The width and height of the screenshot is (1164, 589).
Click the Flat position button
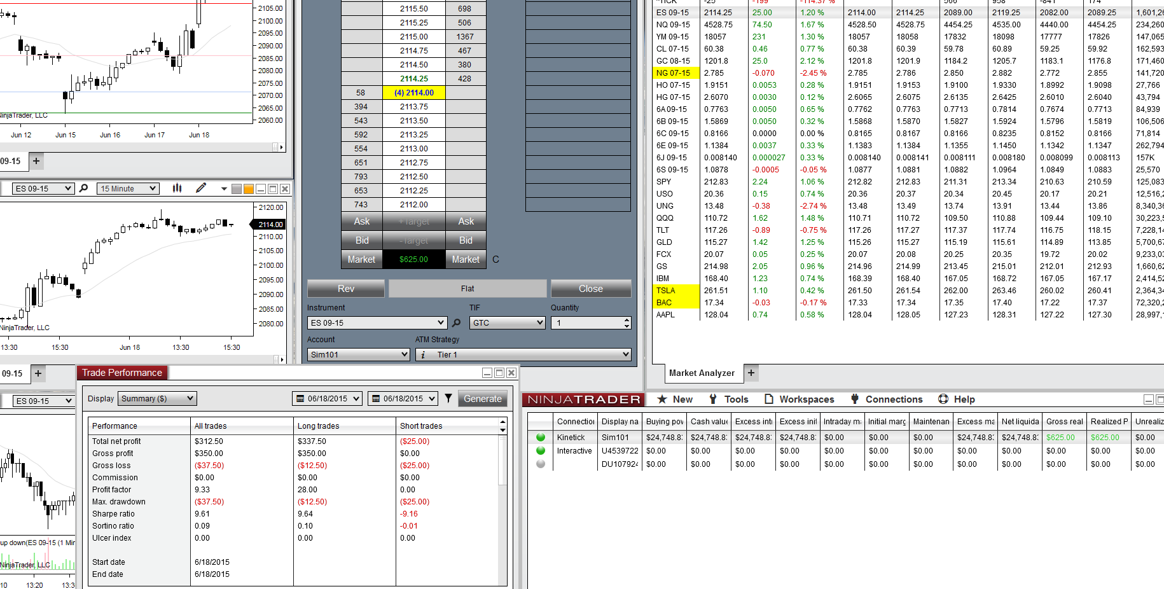coord(468,289)
